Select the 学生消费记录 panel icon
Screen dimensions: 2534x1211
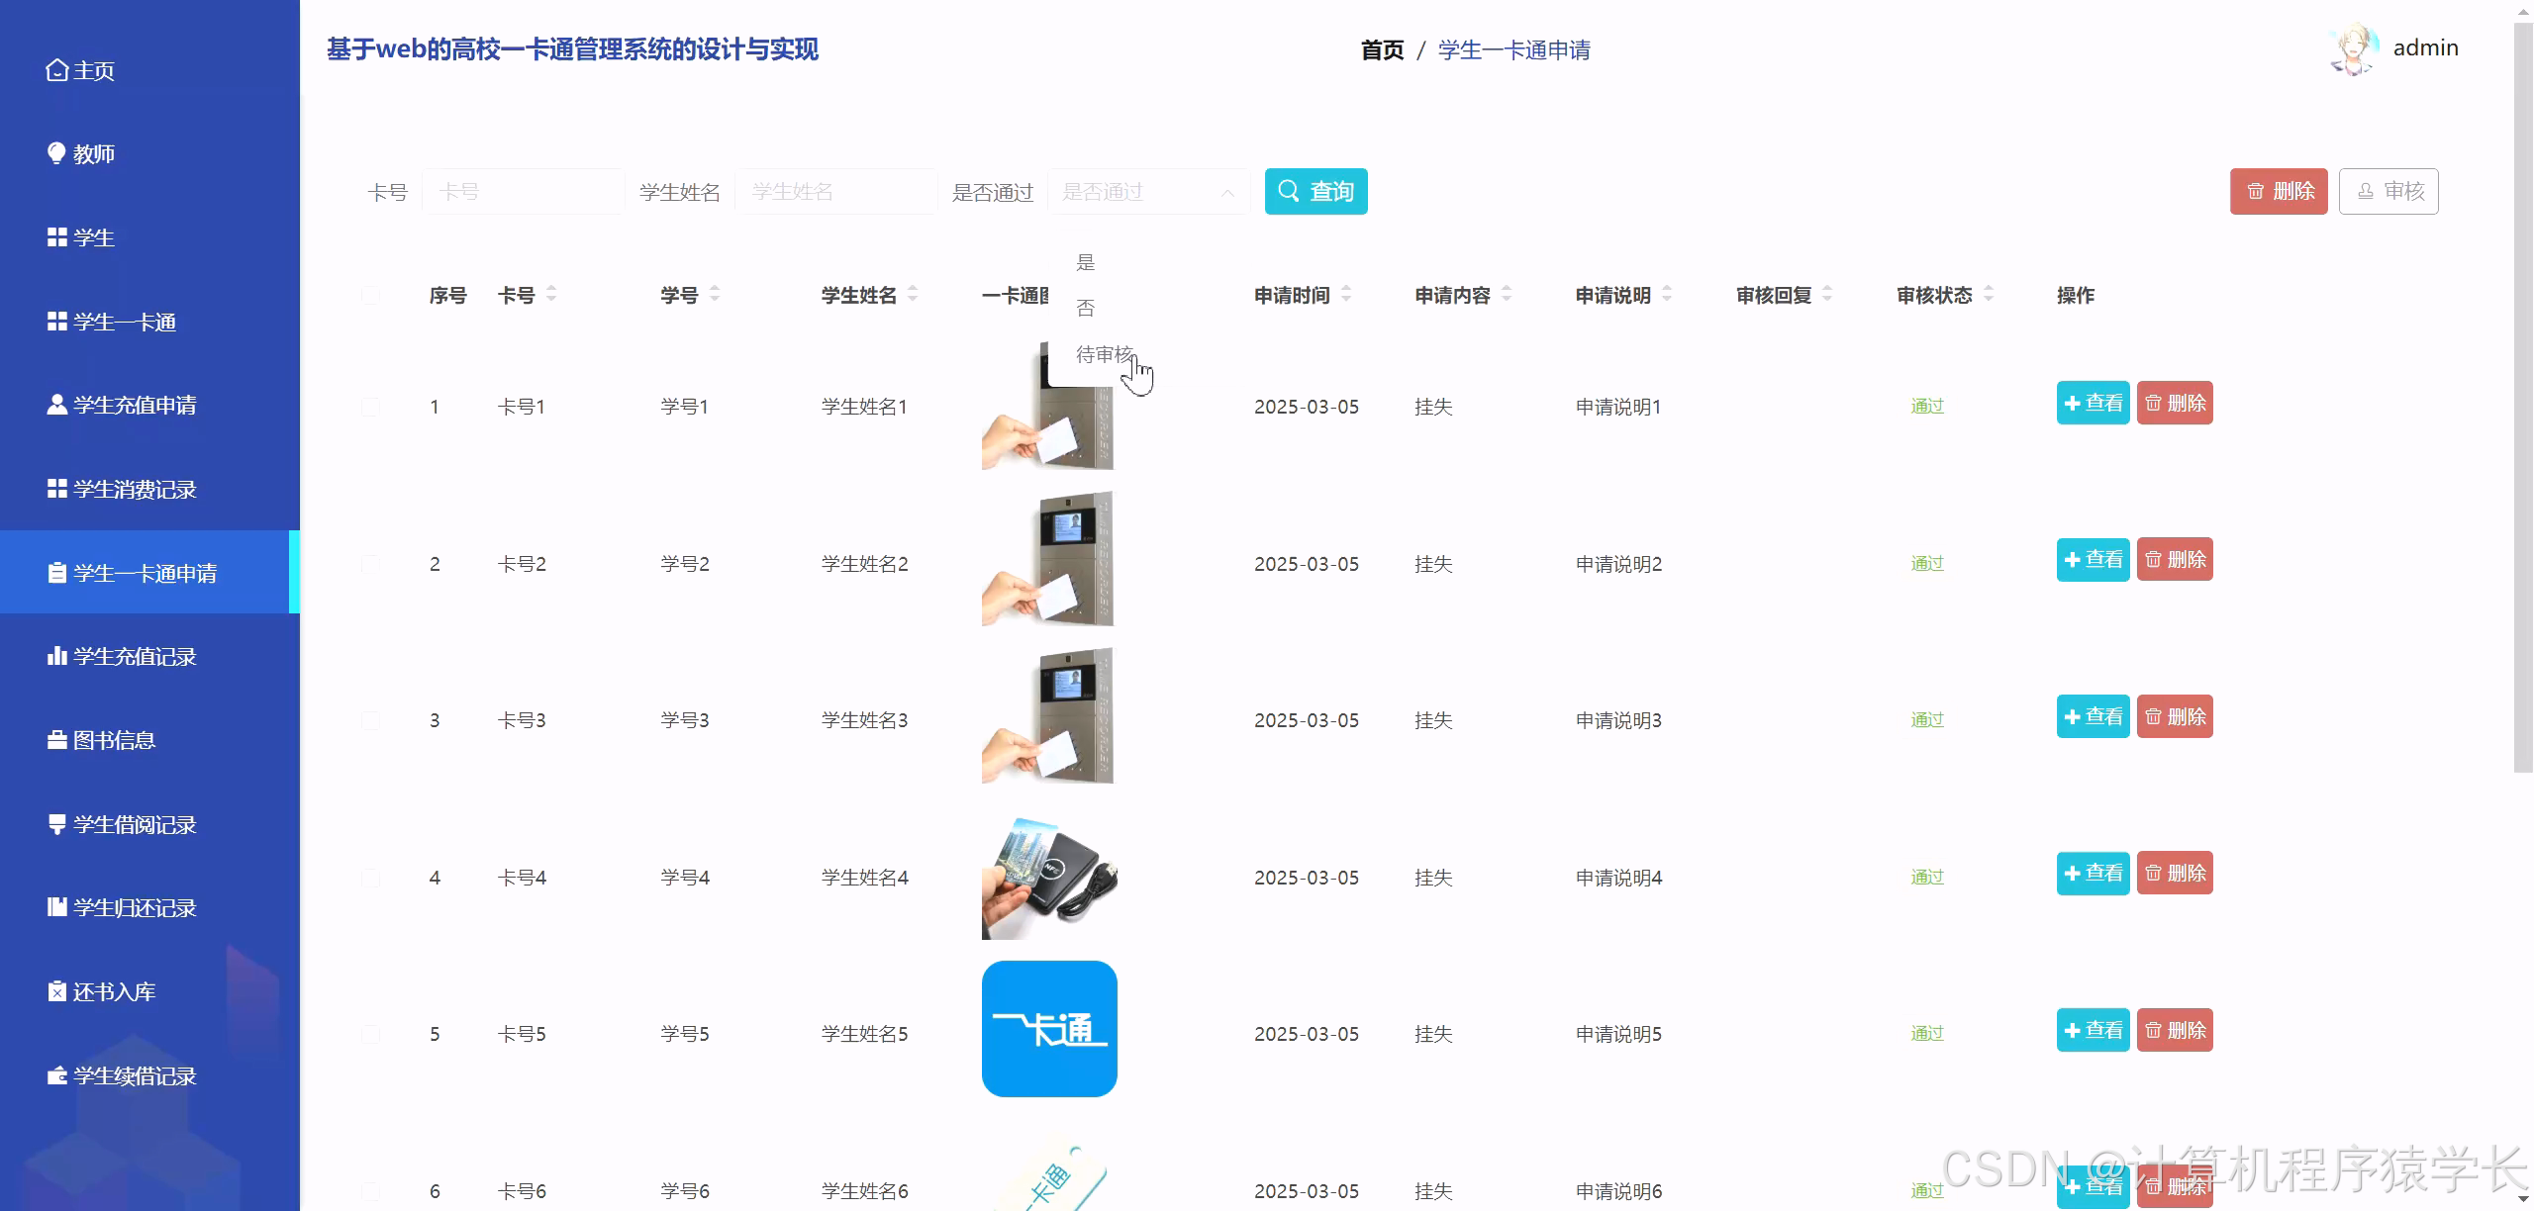point(56,489)
